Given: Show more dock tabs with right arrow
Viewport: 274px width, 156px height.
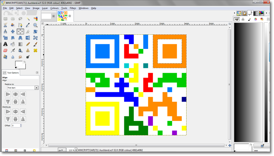Looking at the screenshot, I should coord(266,13).
